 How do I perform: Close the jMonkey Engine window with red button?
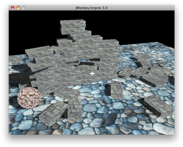(x=12, y=8)
